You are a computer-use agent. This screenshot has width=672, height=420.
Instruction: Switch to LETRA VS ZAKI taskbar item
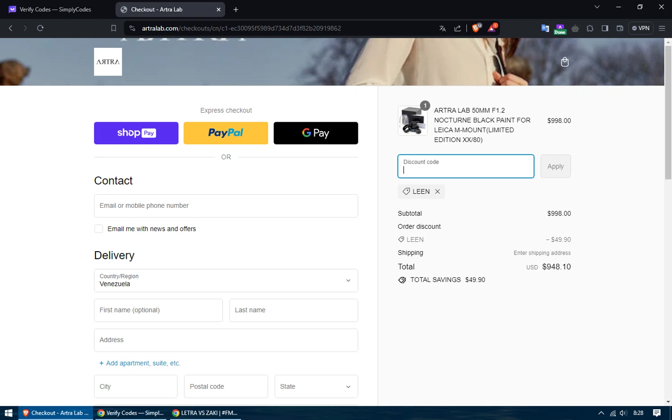pyautogui.click(x=205, y=413)
